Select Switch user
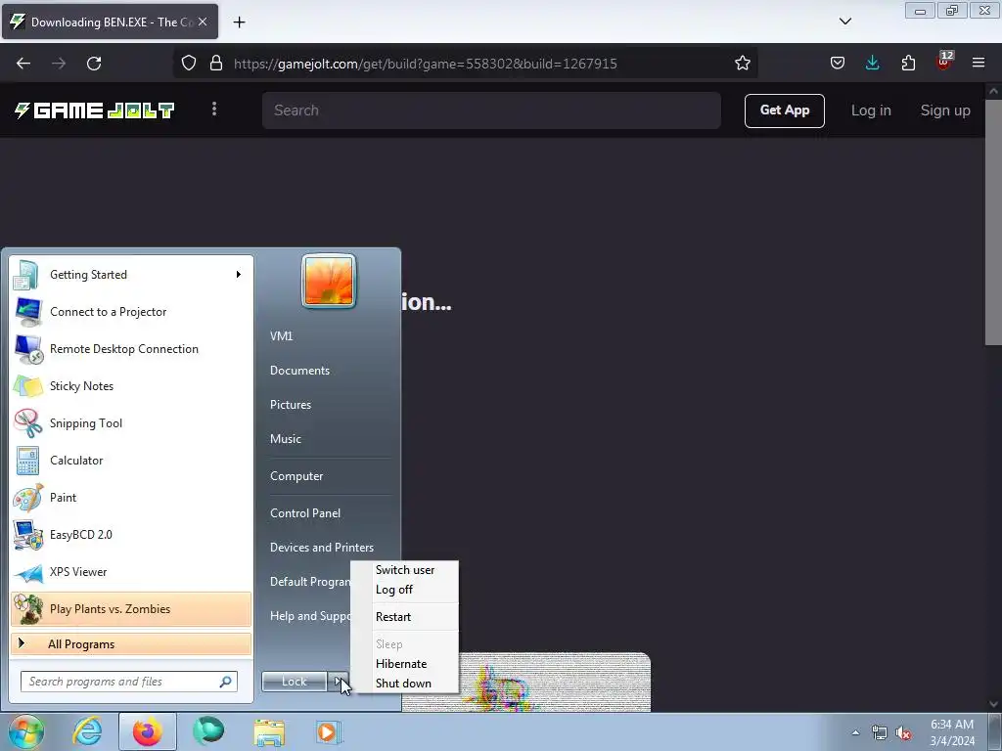 click(404, 570)
